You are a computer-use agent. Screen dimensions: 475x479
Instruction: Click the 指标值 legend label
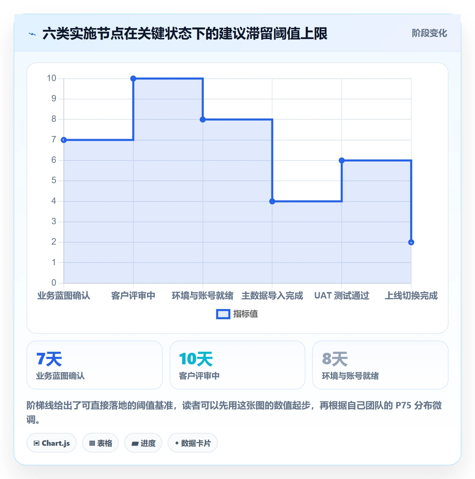tap(246, 314)
